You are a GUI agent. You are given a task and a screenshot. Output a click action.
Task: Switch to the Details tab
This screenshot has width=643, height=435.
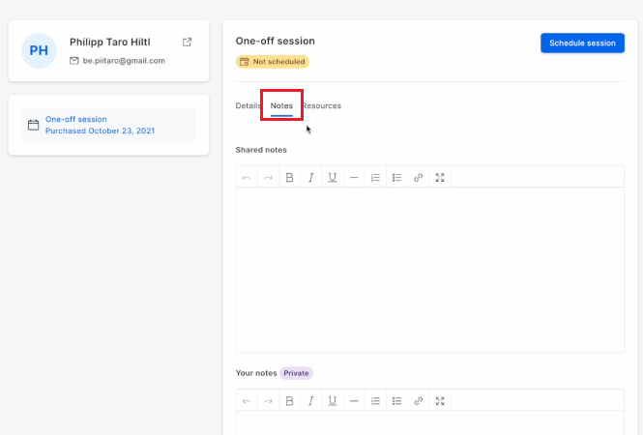point(248,105)
